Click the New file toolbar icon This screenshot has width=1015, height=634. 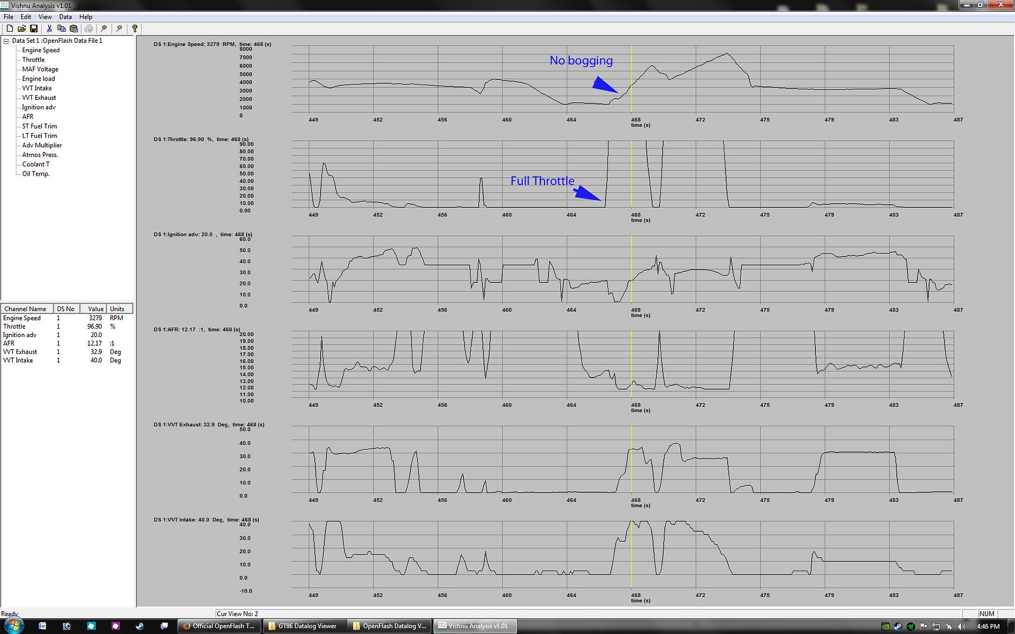(9, 28)
